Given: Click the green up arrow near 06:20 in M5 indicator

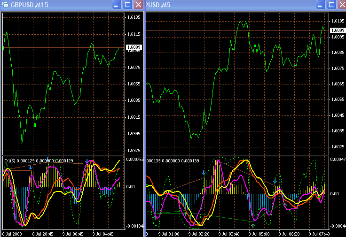Looking at the screenshot, I should [285, 205].
